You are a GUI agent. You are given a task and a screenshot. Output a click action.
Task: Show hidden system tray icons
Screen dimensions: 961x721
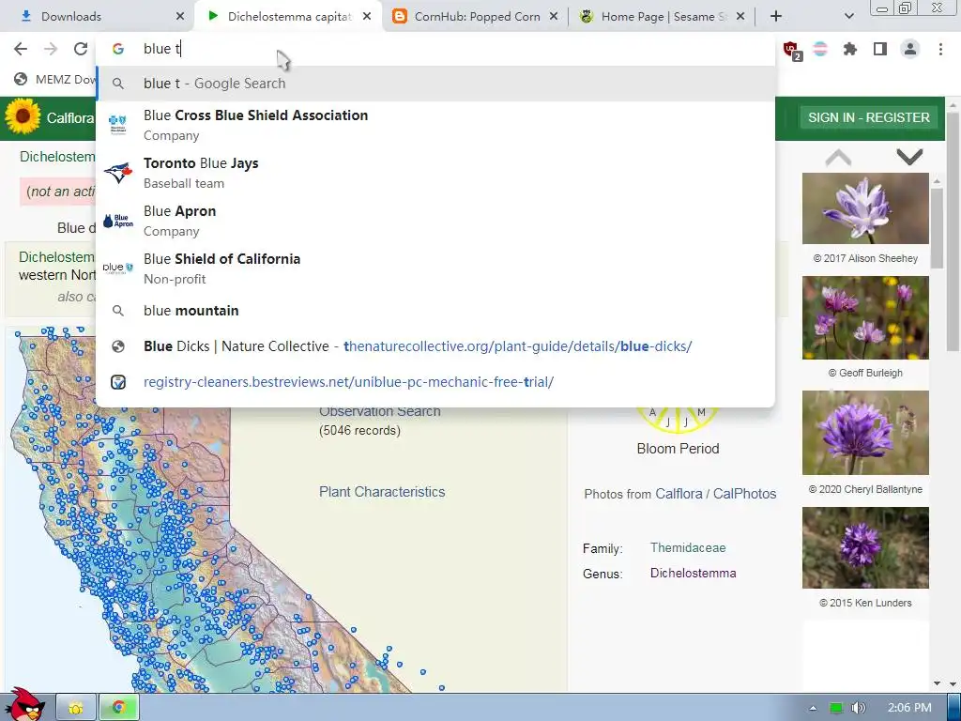(813, 708)
